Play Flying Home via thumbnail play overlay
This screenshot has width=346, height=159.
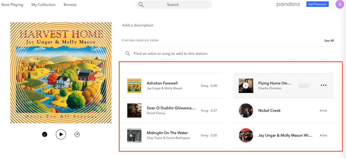pos(246,86)
